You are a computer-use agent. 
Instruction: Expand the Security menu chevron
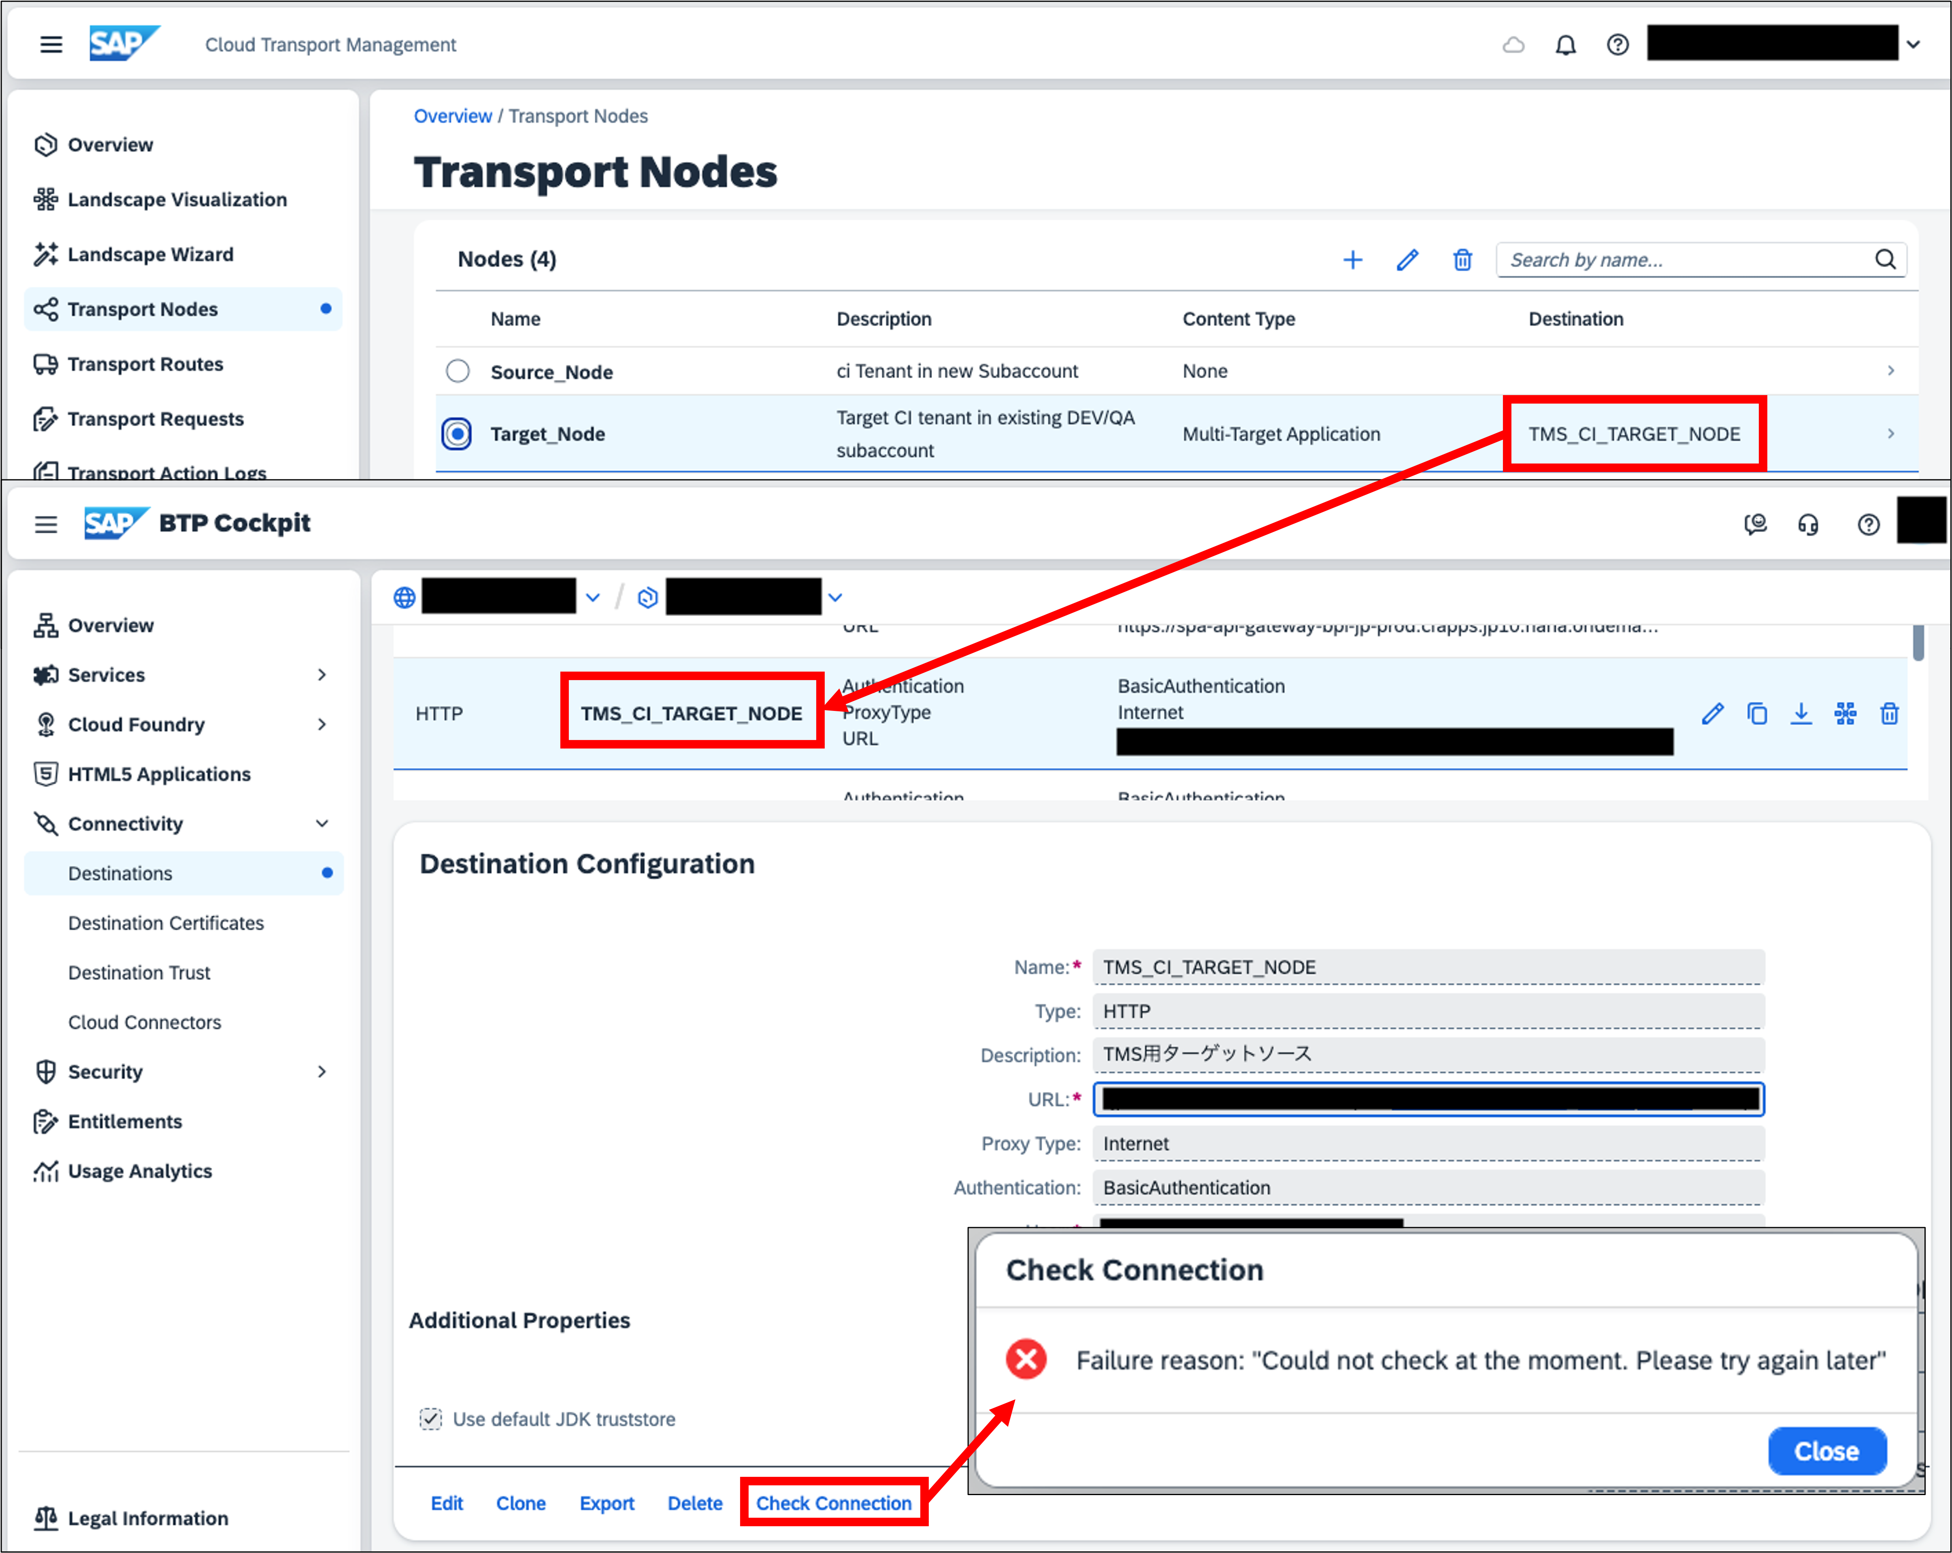[x=321, y=1071]
